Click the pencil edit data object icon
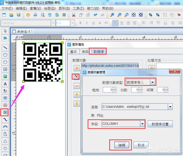The image size is (183, 156). point(77,76)
